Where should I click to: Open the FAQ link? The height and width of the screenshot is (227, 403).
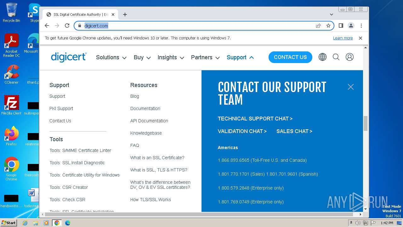[x=135, y=145]
